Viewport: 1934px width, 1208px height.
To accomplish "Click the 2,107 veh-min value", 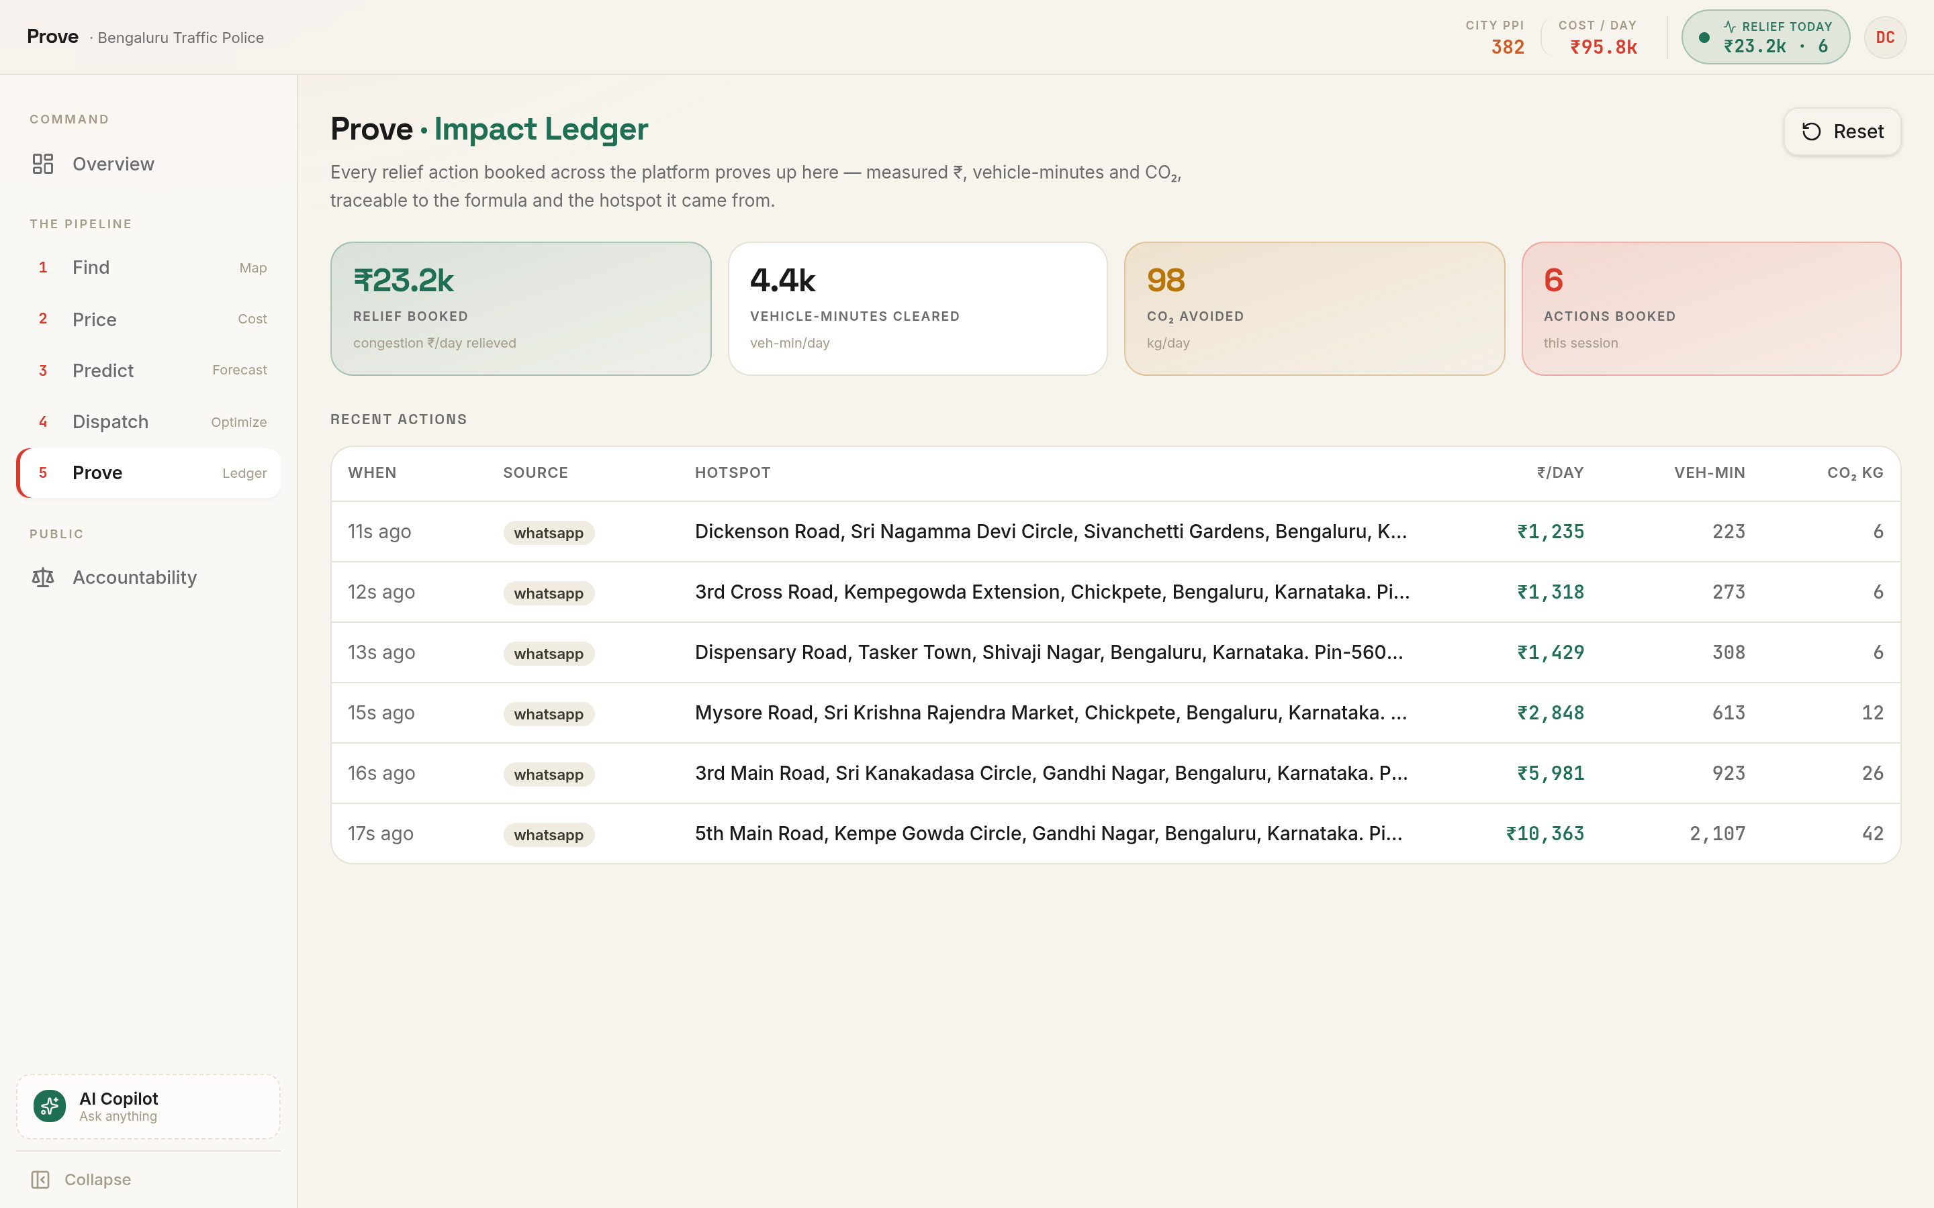I will pyautogui.click(x=1717, y=834).
